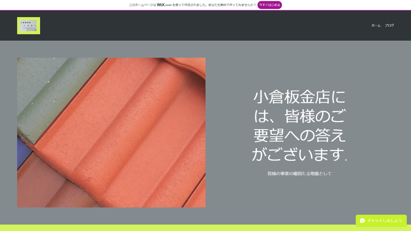
Task: Open the チャットしましょう chat label
Action: (x=384, y=221)
